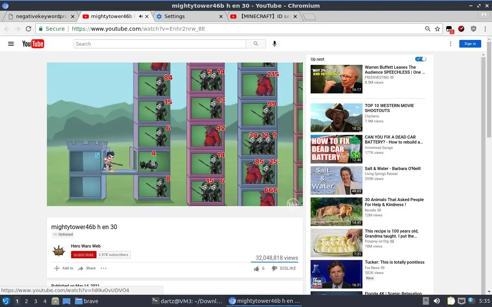Image resolution: width=492 pixels, height=307 pixels.
Task: Switch to workspace 2 in taskbar
Action: [x=26, y=301]
